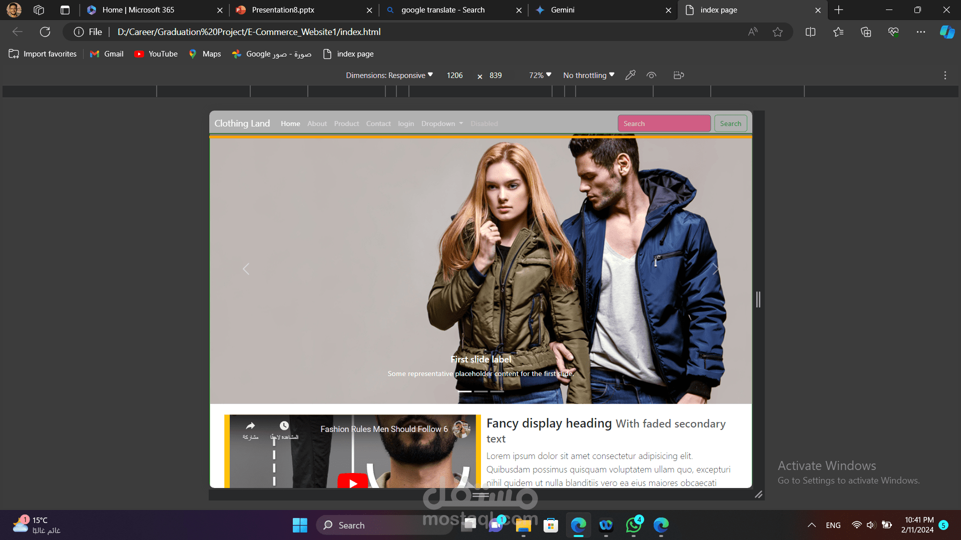961x540 pixels.
Task: Open the index page bookmark
Action: coord(348,54)
